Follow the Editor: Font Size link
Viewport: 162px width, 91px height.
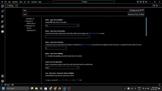click(86, 45)
